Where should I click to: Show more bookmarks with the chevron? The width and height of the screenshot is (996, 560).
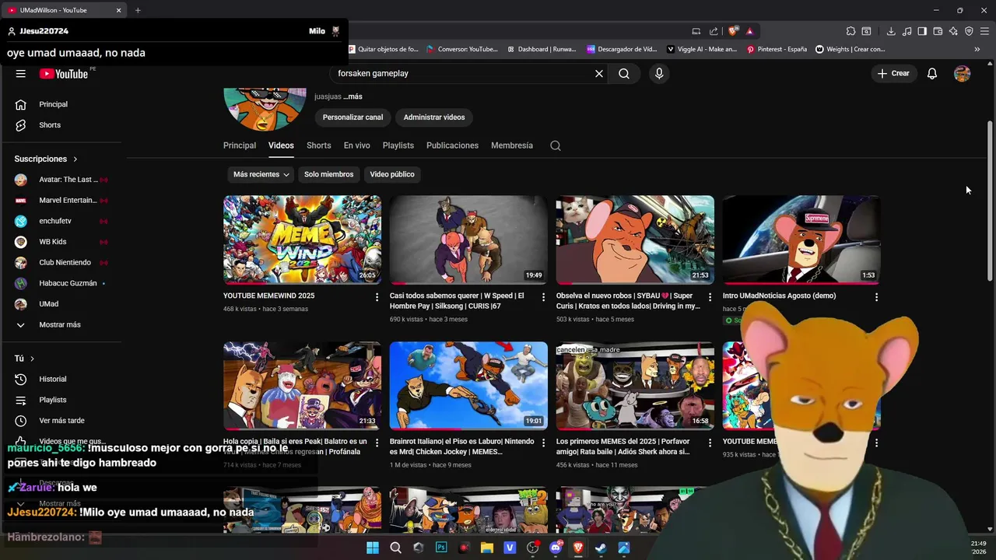click(977, 49)
